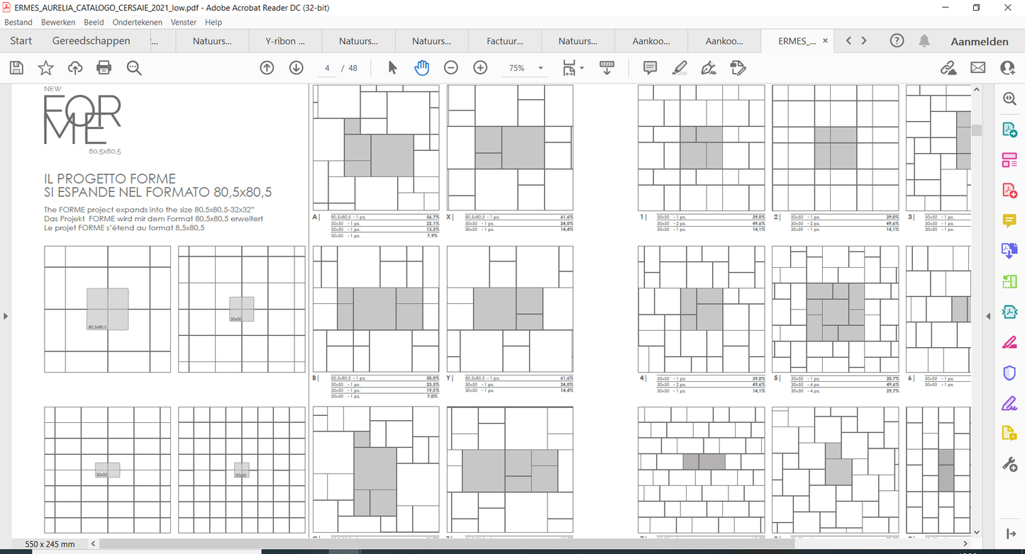Screen dimensions: 1025x554
Task: Go to next page arrow
Action: click(x=297, y=68)
